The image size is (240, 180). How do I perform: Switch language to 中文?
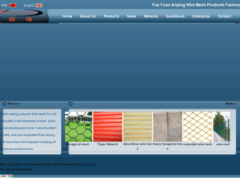tap(4, 6)
